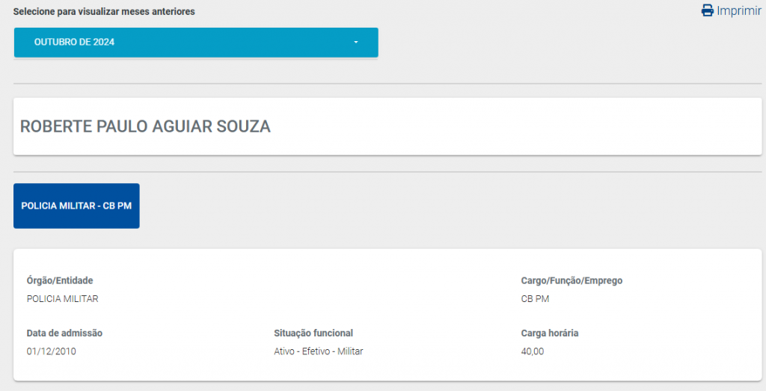Expand the month dropdown caret arrow

[x=356, y=43]
